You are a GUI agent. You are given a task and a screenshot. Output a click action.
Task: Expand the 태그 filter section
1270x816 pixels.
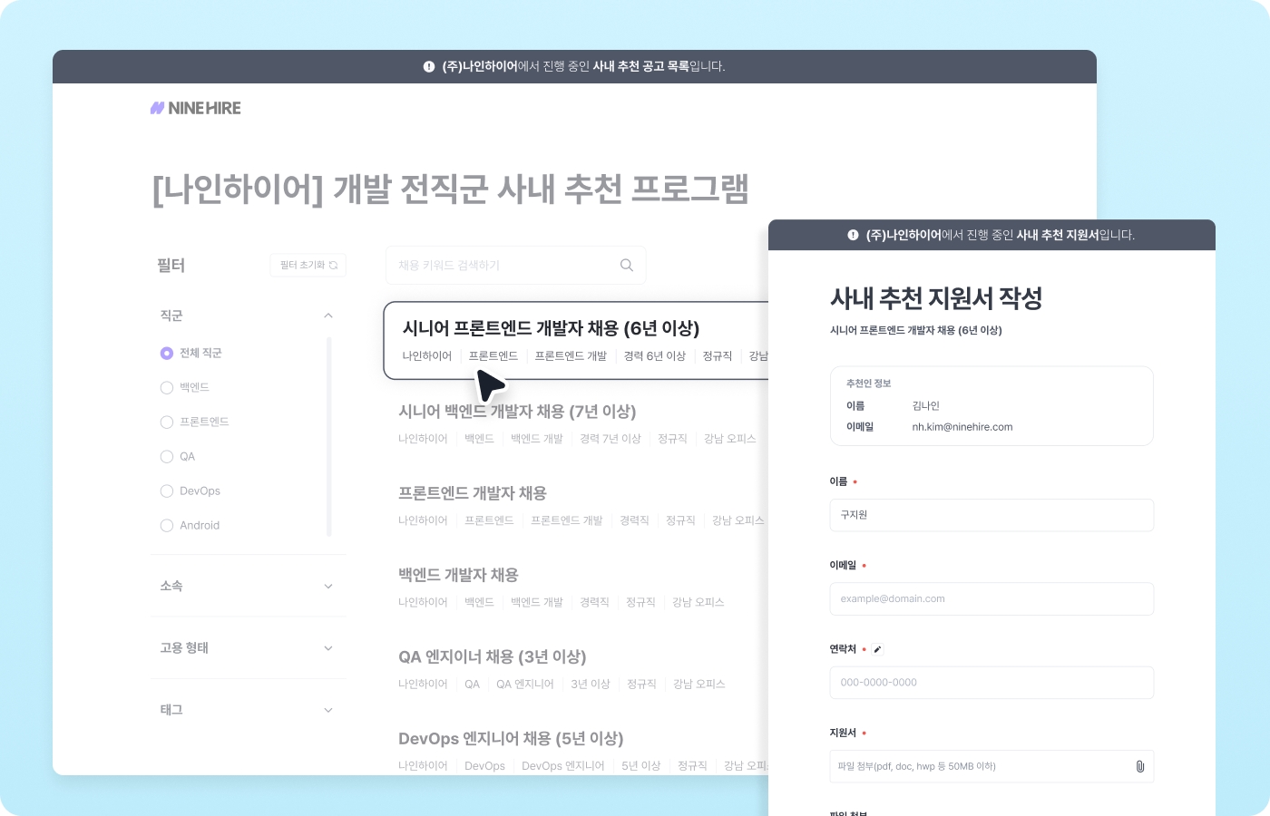click(x=328, y=710)
